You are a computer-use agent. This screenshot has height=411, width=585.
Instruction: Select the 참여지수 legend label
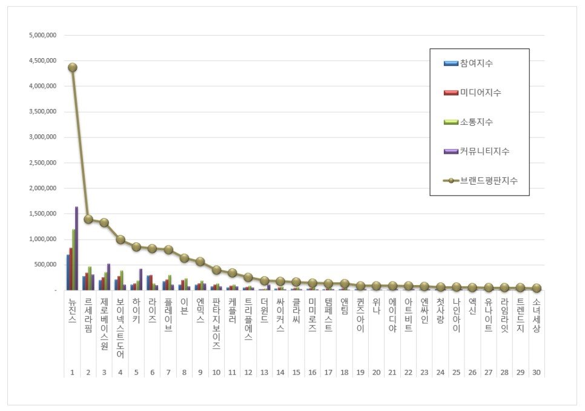[477, 64]
